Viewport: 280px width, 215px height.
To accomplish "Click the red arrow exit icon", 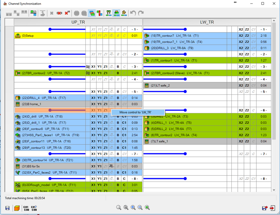I will click(x=273, y=208).
